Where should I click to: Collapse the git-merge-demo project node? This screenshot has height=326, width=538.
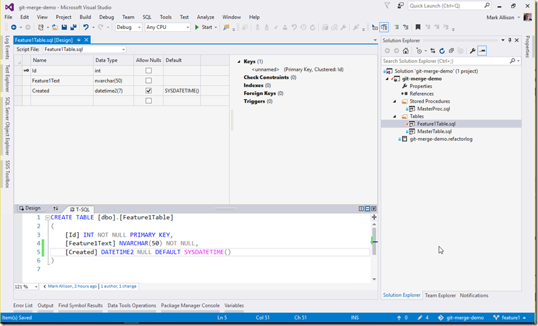point(388,79)
